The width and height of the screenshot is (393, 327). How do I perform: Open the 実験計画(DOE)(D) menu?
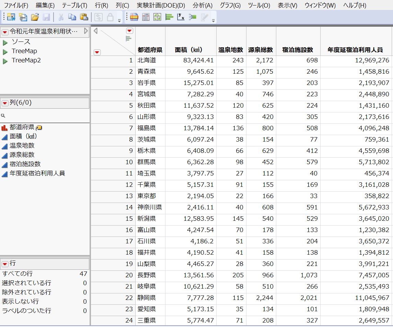tap(161, 5)
